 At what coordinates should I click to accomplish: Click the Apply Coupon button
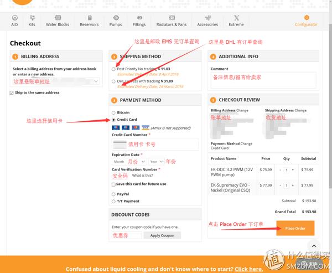click(162, 235)
